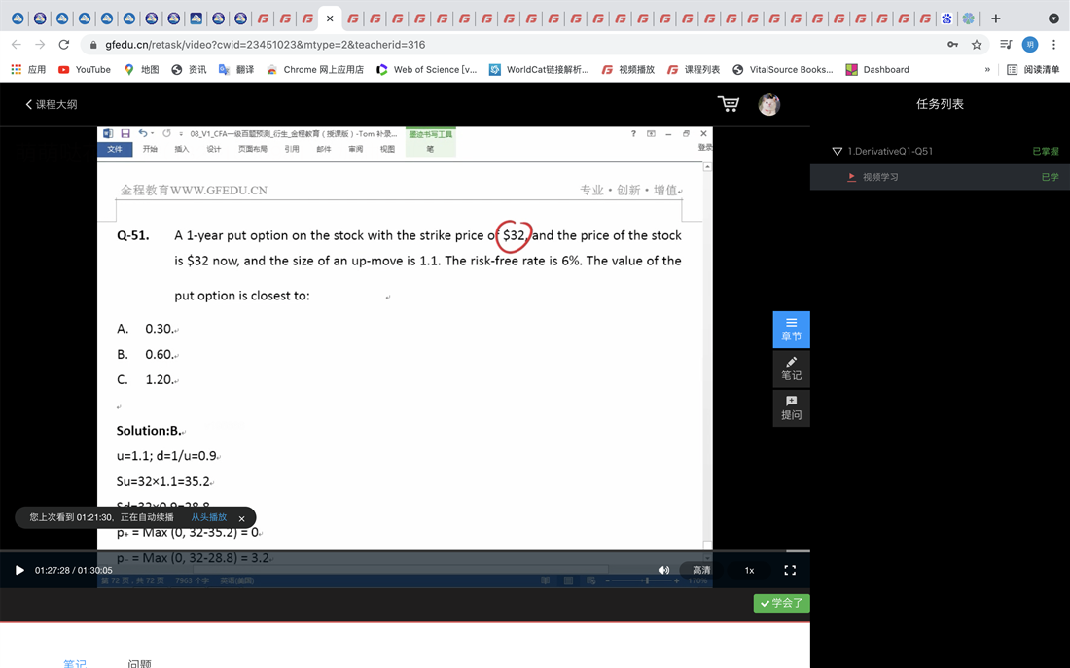1070x668 pixels.
Task: Go back in browser history
Action: pos(17,45)
